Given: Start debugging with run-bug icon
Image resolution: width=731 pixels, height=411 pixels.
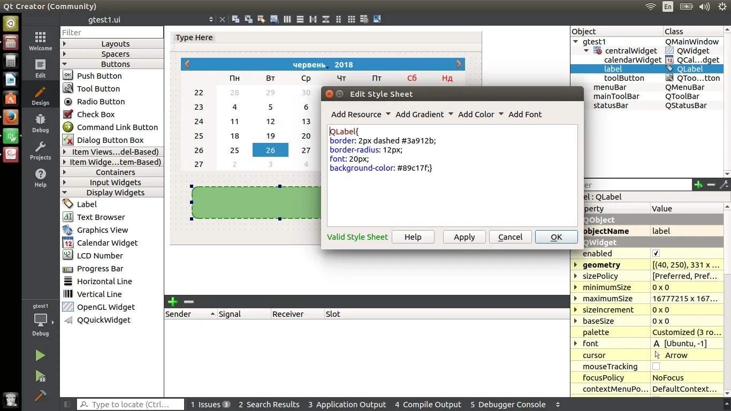Looking at the screenshot, I should click(x=40, y=376).
